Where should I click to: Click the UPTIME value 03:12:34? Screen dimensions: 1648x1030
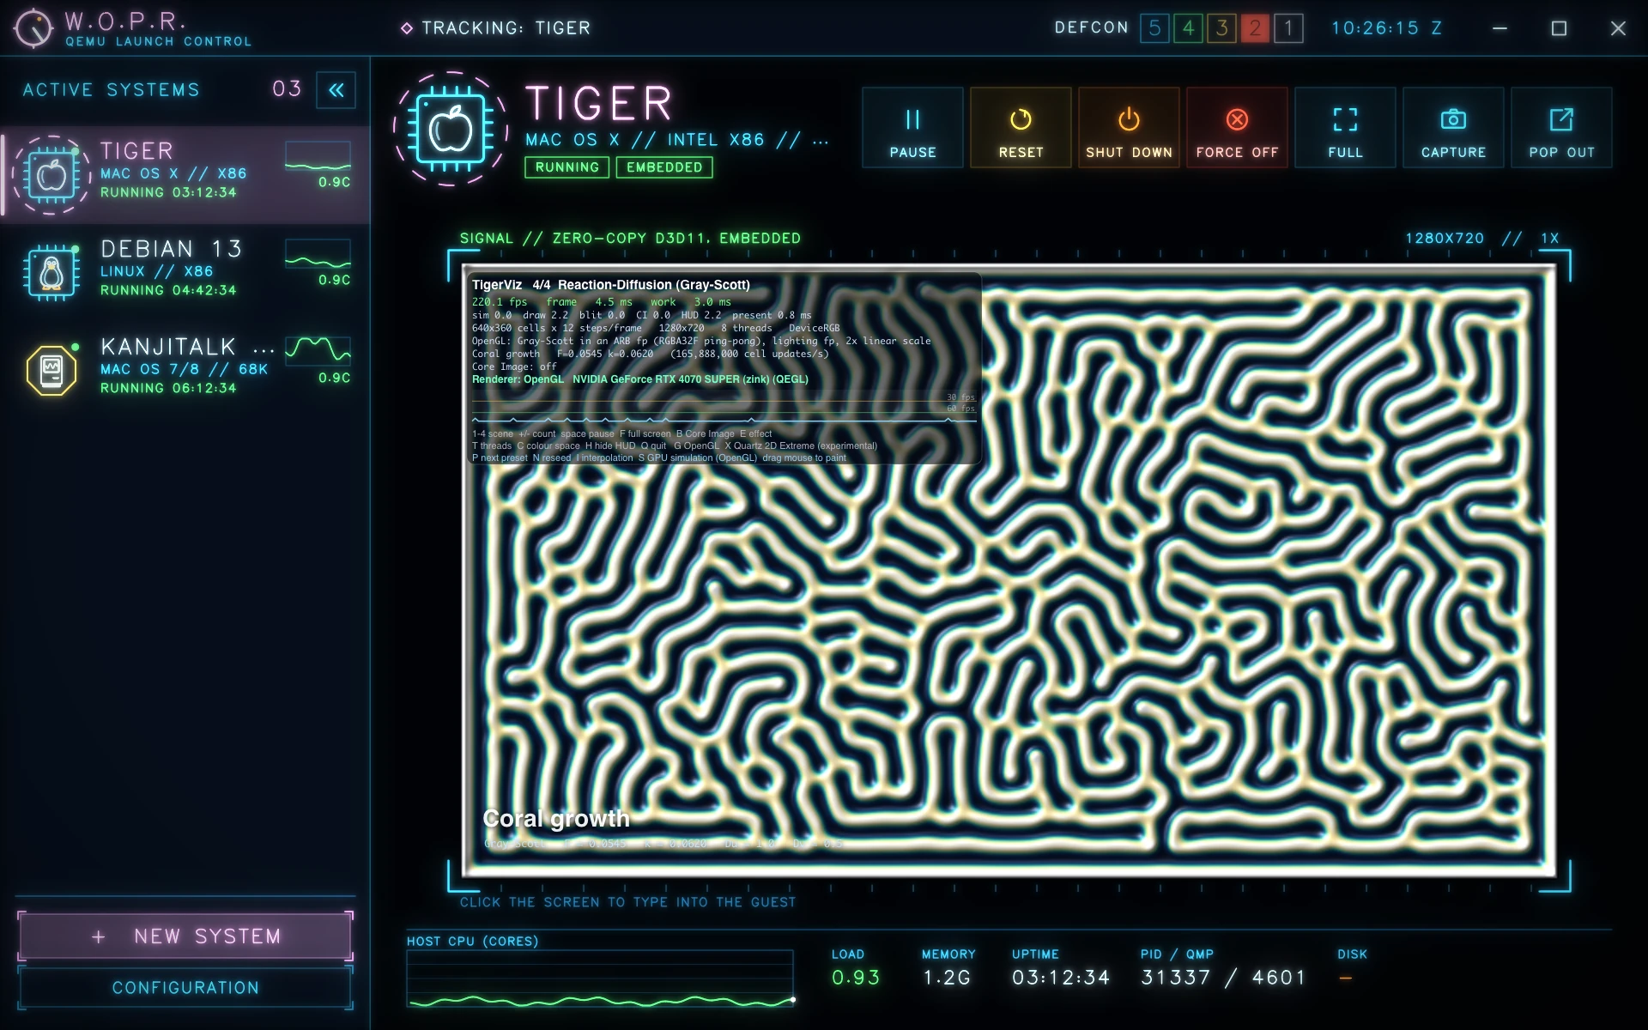coord(1061,978)
